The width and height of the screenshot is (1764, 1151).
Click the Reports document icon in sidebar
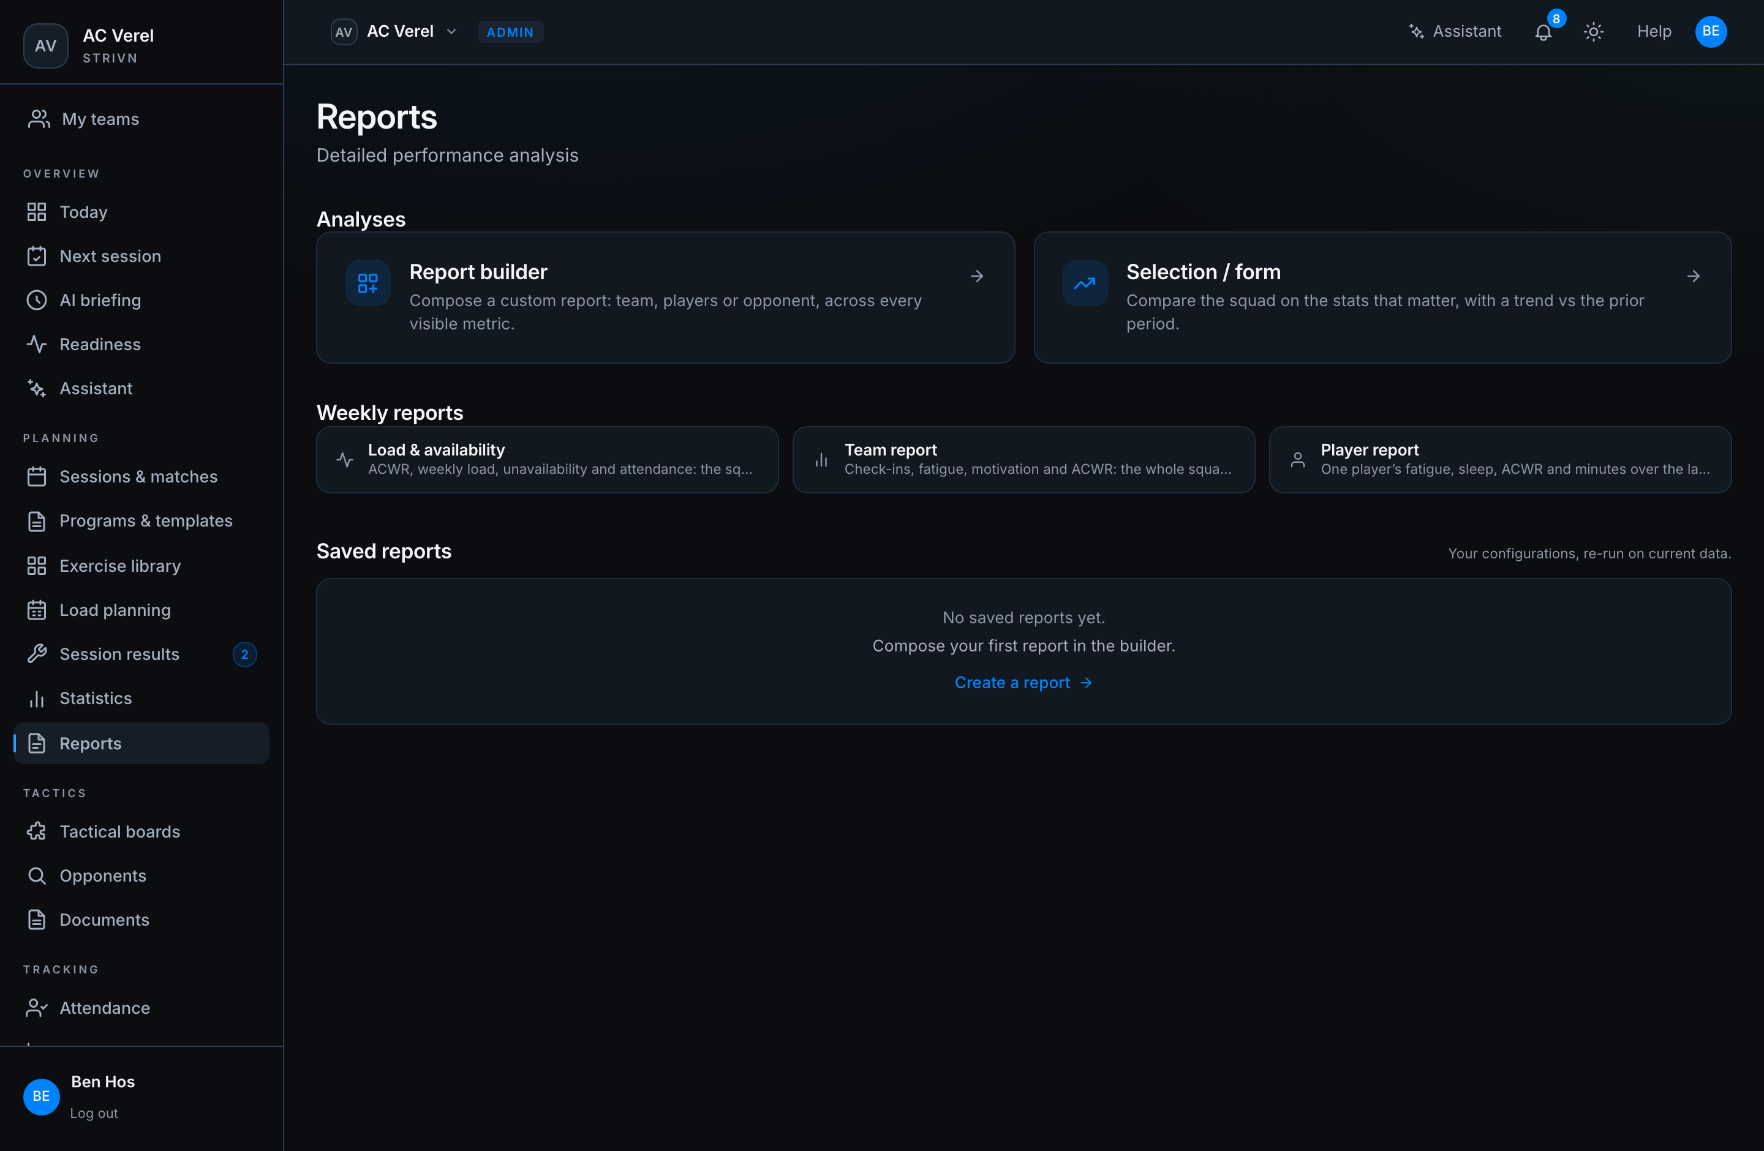[x=36, y=743]
